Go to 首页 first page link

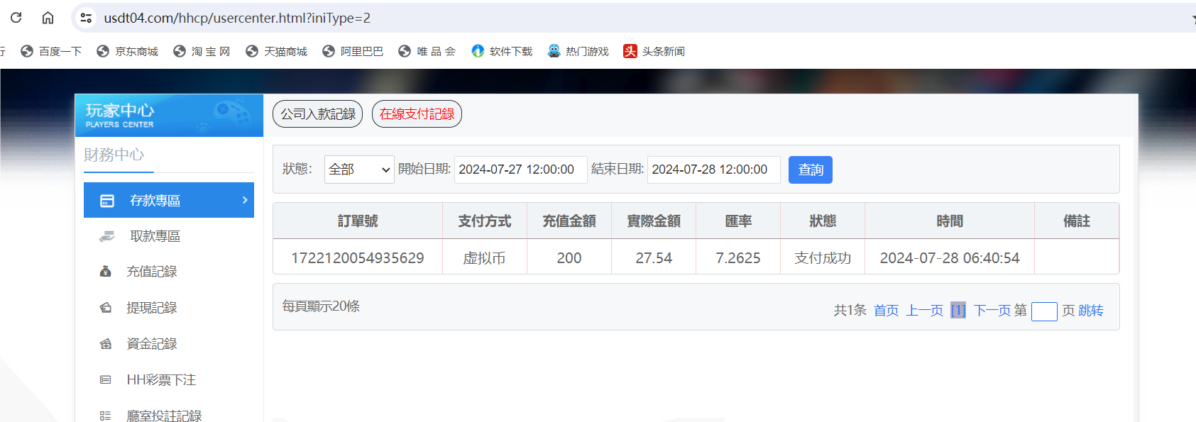[x=886, y=310]
